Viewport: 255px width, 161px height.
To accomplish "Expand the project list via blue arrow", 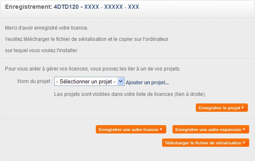I will (120, 81).
